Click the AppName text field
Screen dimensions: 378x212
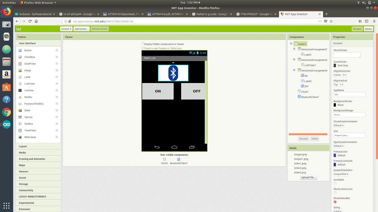point(349,95)
